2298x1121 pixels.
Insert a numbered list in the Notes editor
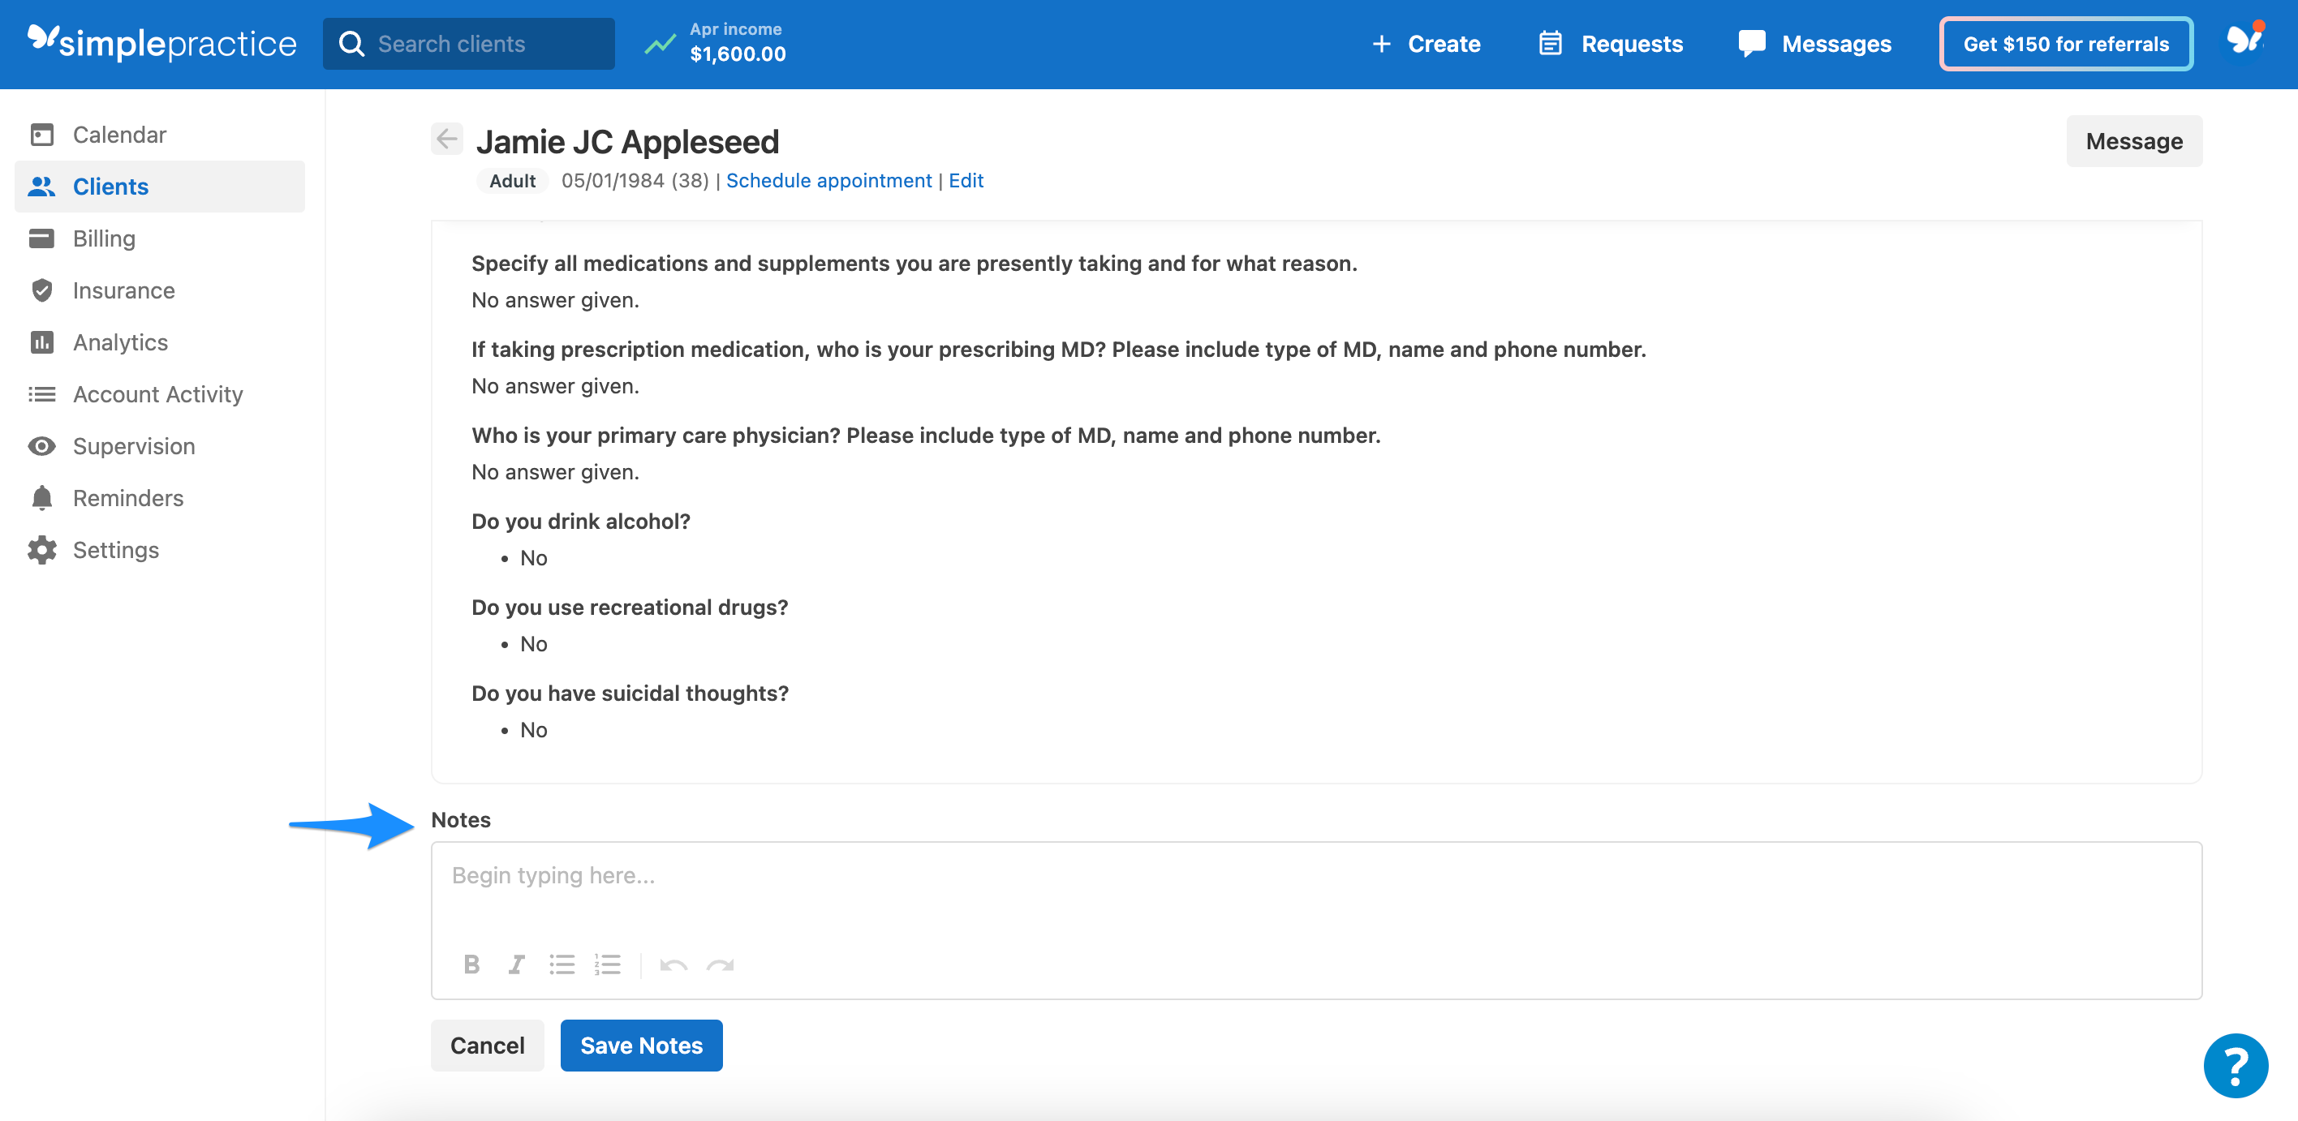[x=608, y=964]
